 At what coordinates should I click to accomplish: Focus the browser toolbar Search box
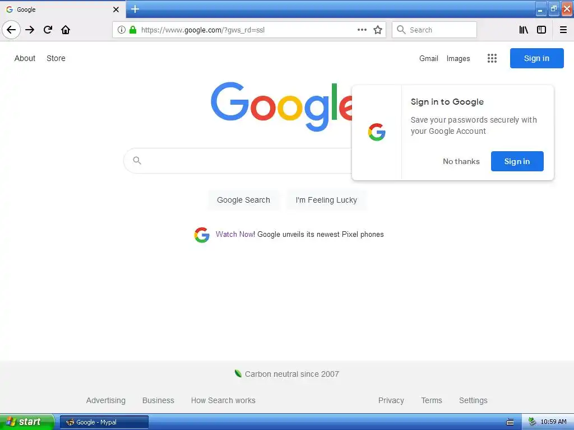[x=434, y=30]
